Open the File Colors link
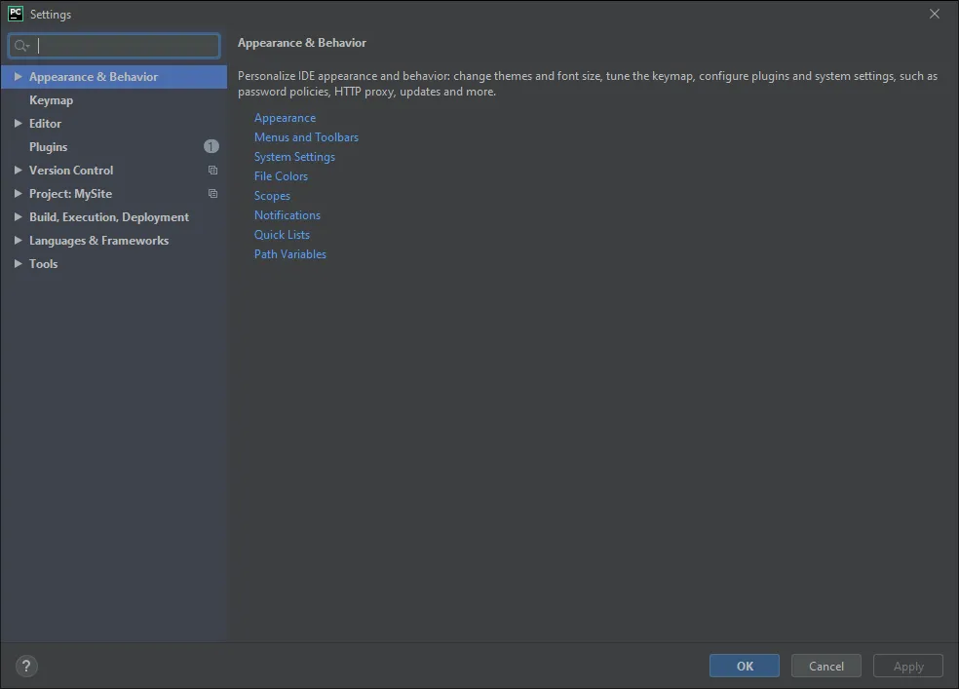Image resolution: width=959 pixels, height=689 pixels. point(281,176)
